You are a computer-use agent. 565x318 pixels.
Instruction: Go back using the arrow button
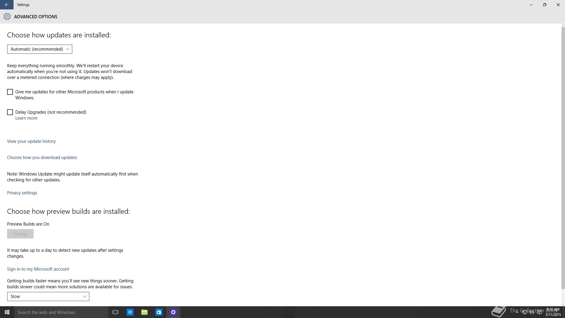6,5
